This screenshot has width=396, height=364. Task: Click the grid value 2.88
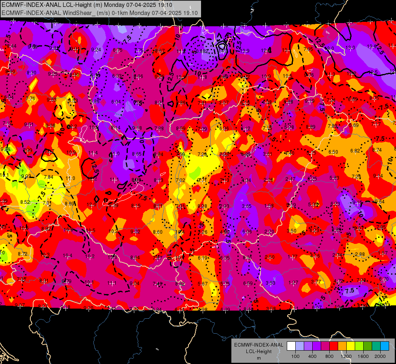click(x=360, y=254)
